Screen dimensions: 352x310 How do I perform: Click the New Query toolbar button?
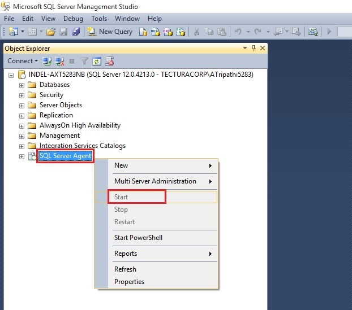tap(110, 32)
